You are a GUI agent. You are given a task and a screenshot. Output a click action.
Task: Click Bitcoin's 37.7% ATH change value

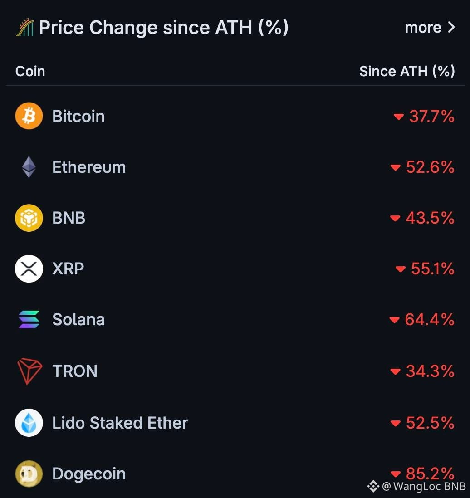pyautogui.click(x=431, y=117)
